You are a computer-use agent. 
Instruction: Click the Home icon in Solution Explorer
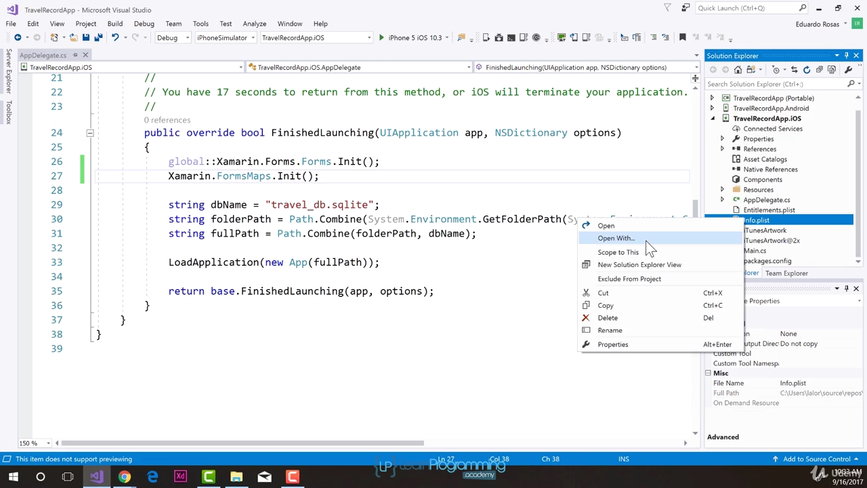pyautogui.click(x=738, y=70)
